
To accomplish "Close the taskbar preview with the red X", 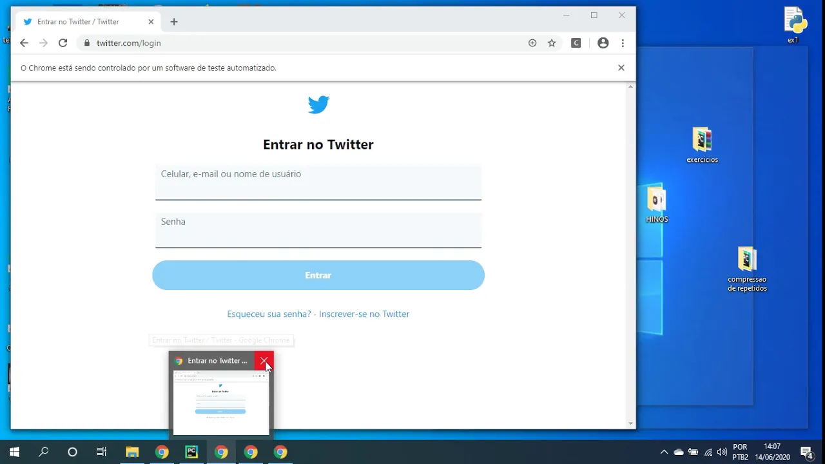I will tap(264, 361).
